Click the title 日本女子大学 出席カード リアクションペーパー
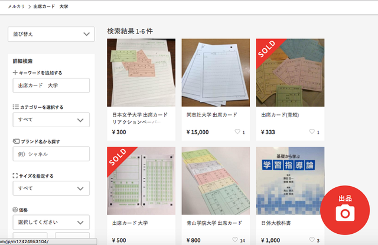Image resolution: width=378 pixels, height=245 pixels. 140,118
